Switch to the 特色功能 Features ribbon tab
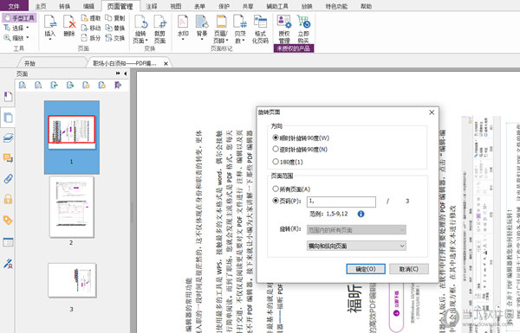The height and width of the screenshot is (333, 520). click(336, 6)
